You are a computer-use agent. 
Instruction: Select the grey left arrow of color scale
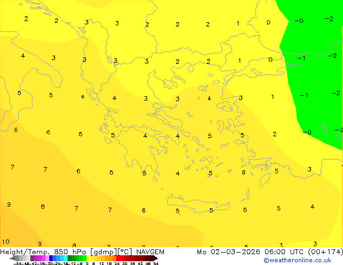(12, 258)
